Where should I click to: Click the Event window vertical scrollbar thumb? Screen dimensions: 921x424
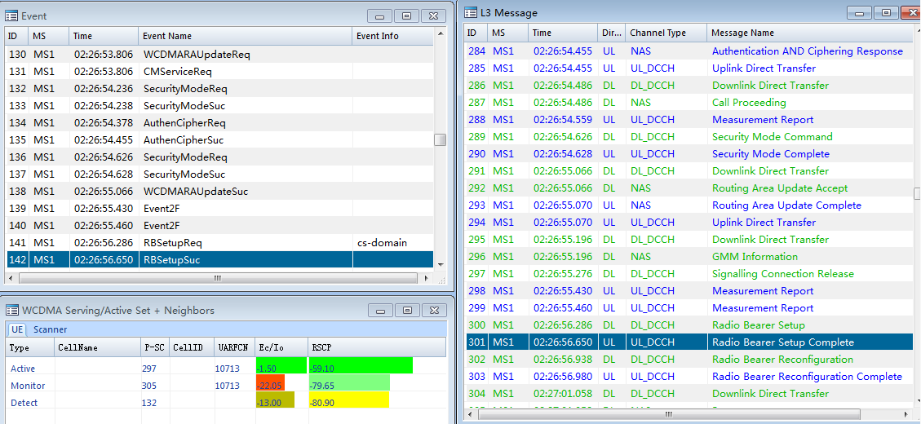(440, 139)
